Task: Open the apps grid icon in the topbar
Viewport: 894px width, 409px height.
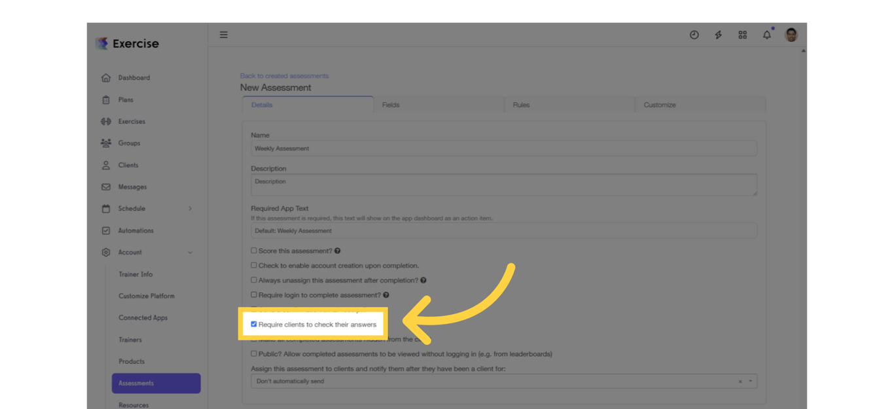Action: coord(742,35)
